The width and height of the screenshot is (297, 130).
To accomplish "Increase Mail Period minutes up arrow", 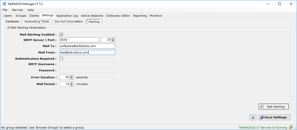I will tap(71, 83).
